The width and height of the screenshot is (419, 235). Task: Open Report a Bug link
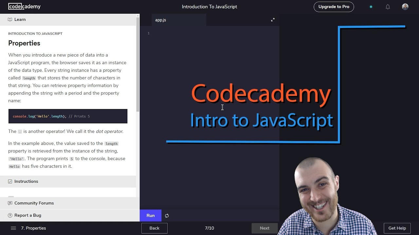[x=28, y=215]
